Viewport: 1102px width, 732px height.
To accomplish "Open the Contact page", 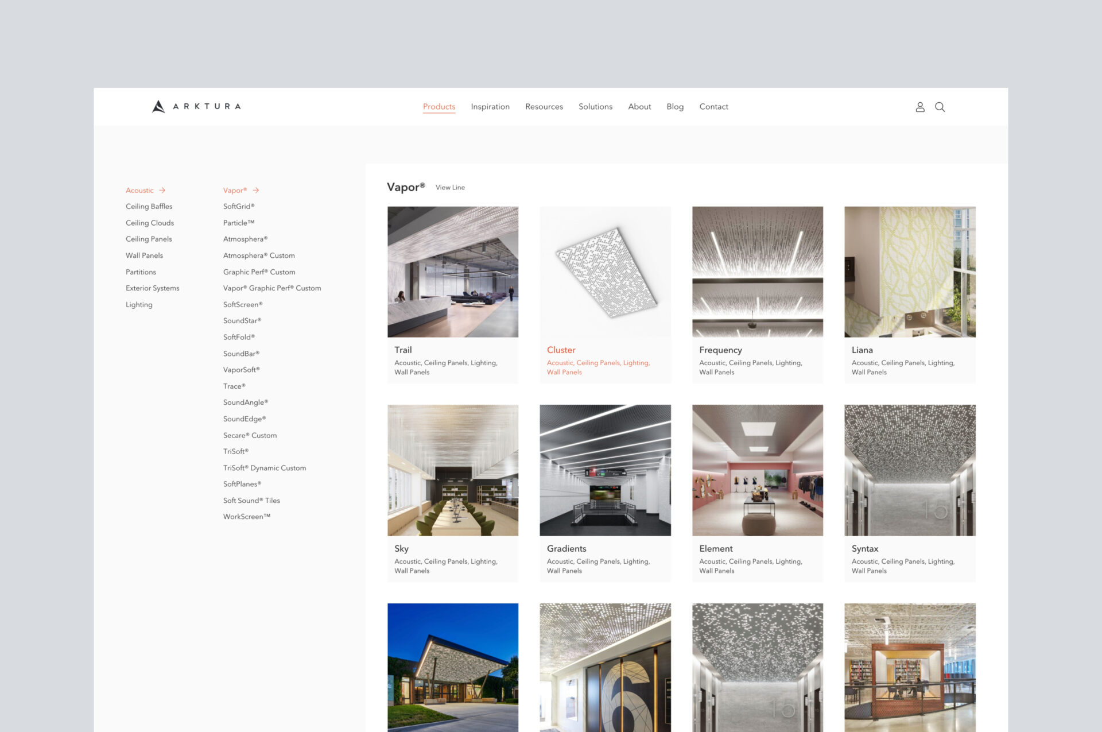I will coord(713,107).
